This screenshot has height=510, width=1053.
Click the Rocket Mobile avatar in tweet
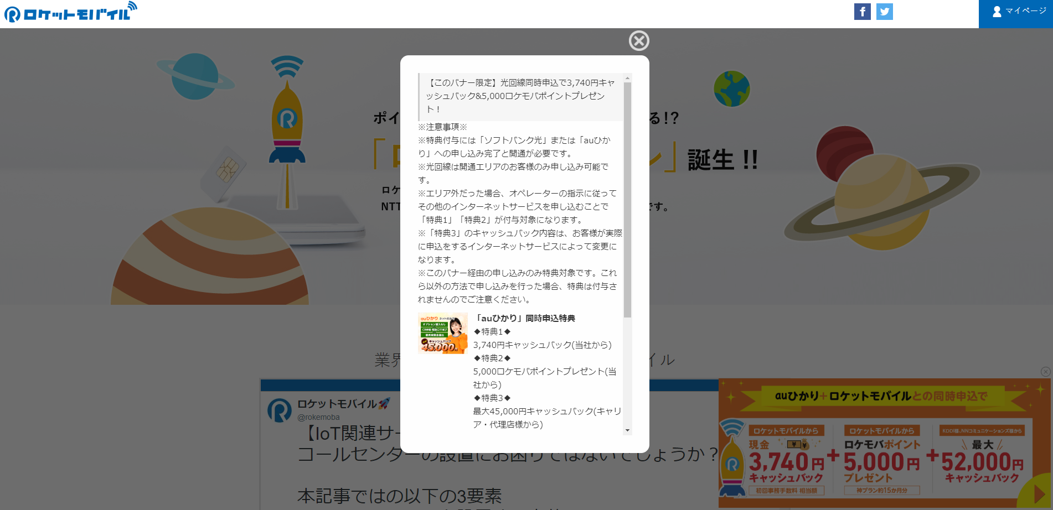coord(280,410)
